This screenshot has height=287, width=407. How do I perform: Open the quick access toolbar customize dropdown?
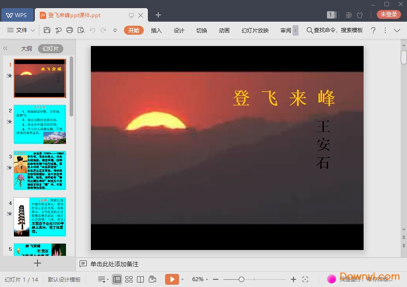115,31
